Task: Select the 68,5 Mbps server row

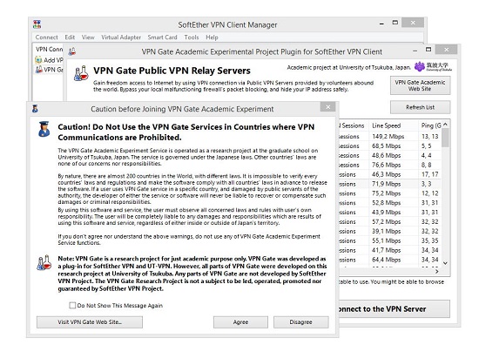Action: [390, 146]
